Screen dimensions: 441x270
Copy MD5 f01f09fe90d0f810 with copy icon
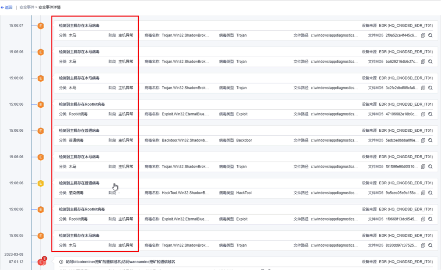tap(423, 166)
